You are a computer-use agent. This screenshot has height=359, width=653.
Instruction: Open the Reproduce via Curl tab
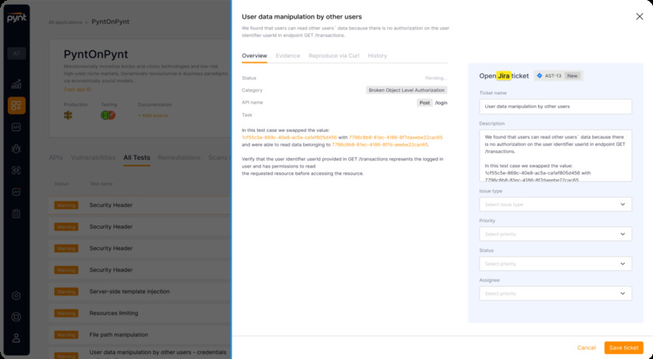(x=333, y=56)
